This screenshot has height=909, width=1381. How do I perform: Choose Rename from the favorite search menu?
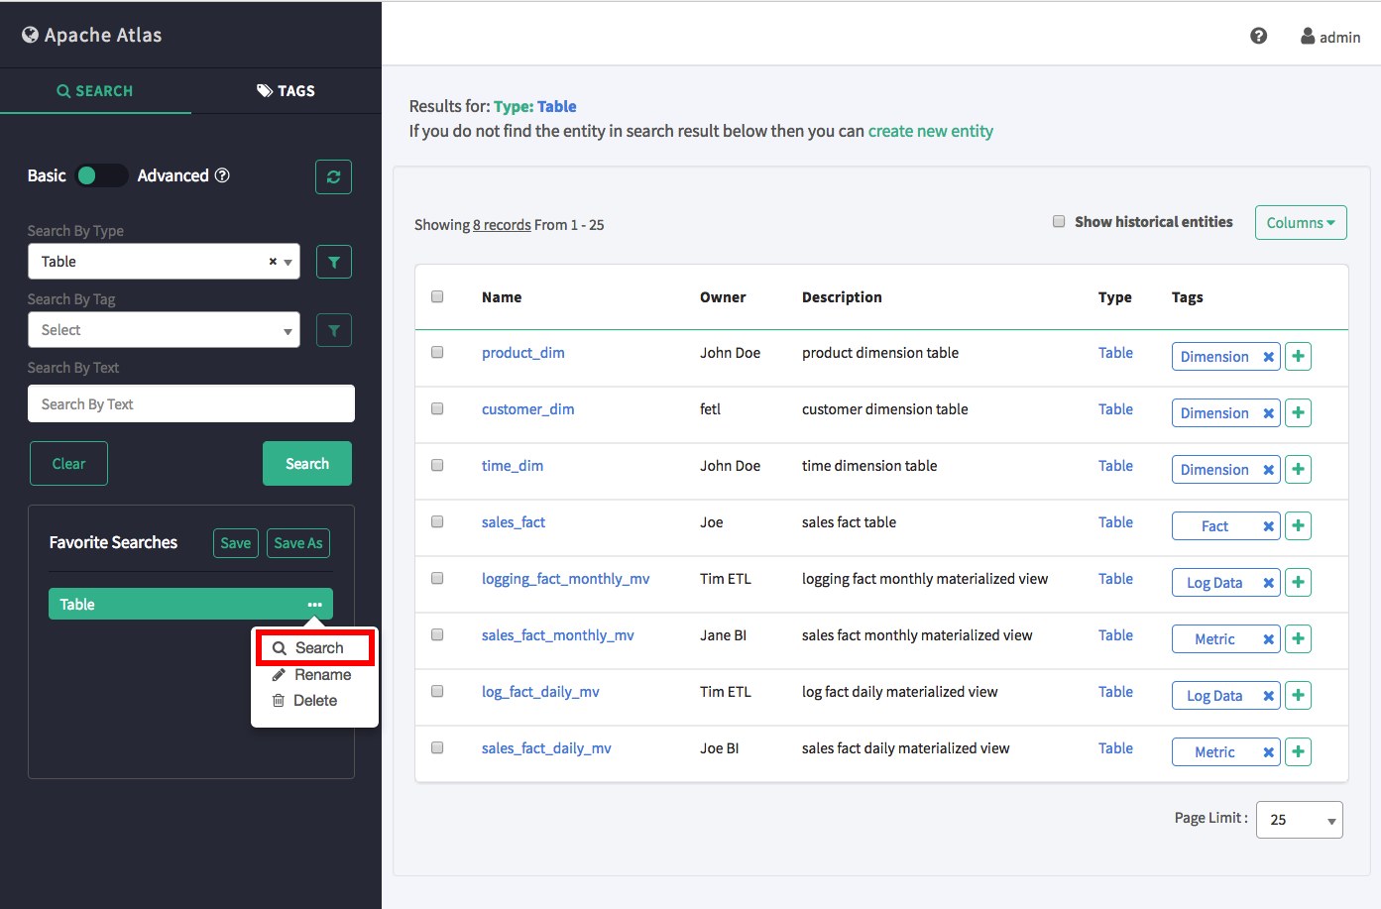322,675
